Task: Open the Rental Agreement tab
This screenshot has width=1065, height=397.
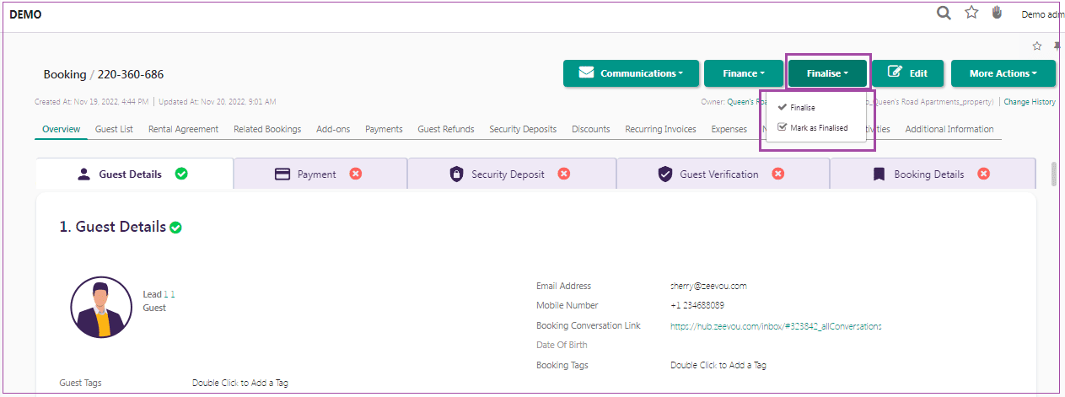Action: [183, 129]
